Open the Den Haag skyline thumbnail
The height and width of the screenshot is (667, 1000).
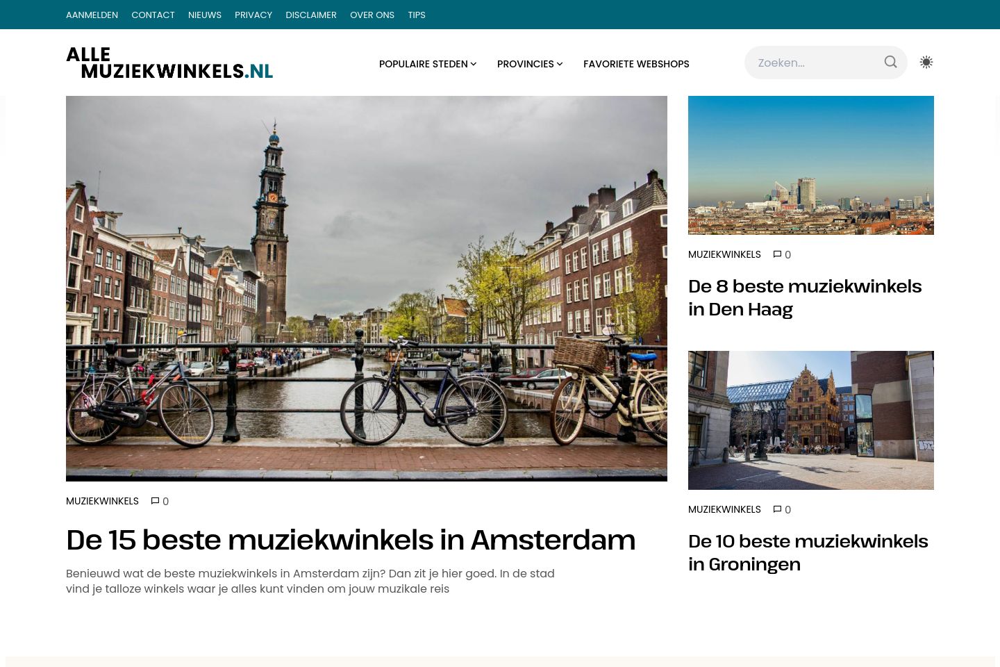pos(811,165)
